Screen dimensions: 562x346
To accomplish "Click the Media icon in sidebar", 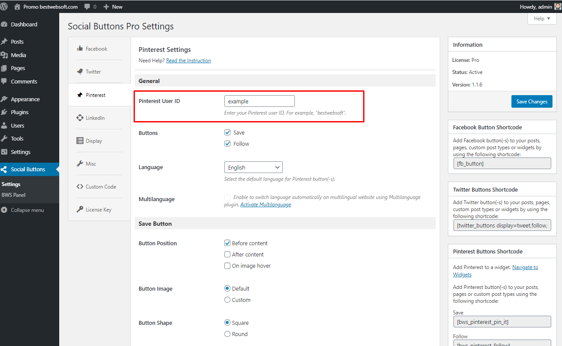I will (4, 55).
